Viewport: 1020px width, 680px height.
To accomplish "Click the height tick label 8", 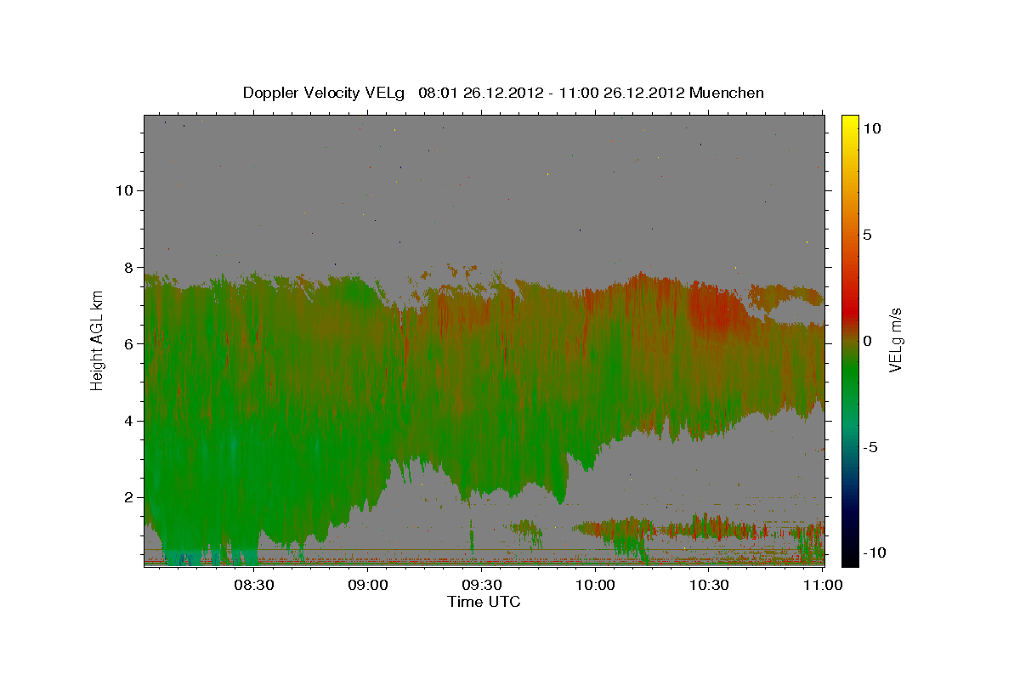I will 129,267.
